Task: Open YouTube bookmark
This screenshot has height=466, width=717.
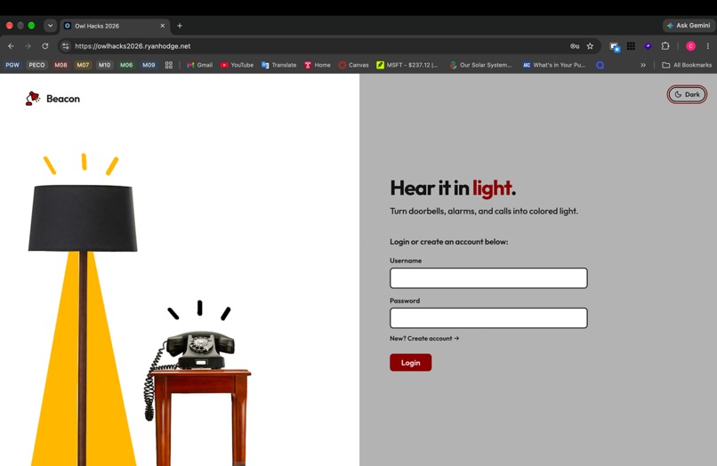Action: (x=237, y=65)
